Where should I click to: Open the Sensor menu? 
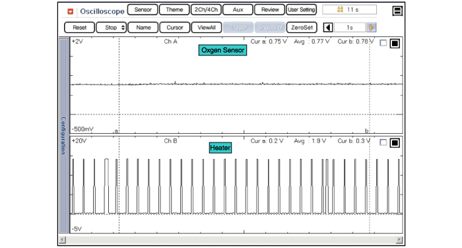point(143,10)
